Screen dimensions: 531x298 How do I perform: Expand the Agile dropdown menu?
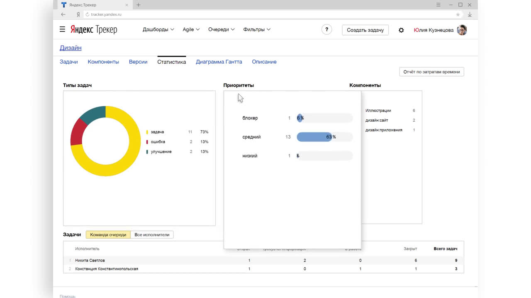[x=191, y=29]
